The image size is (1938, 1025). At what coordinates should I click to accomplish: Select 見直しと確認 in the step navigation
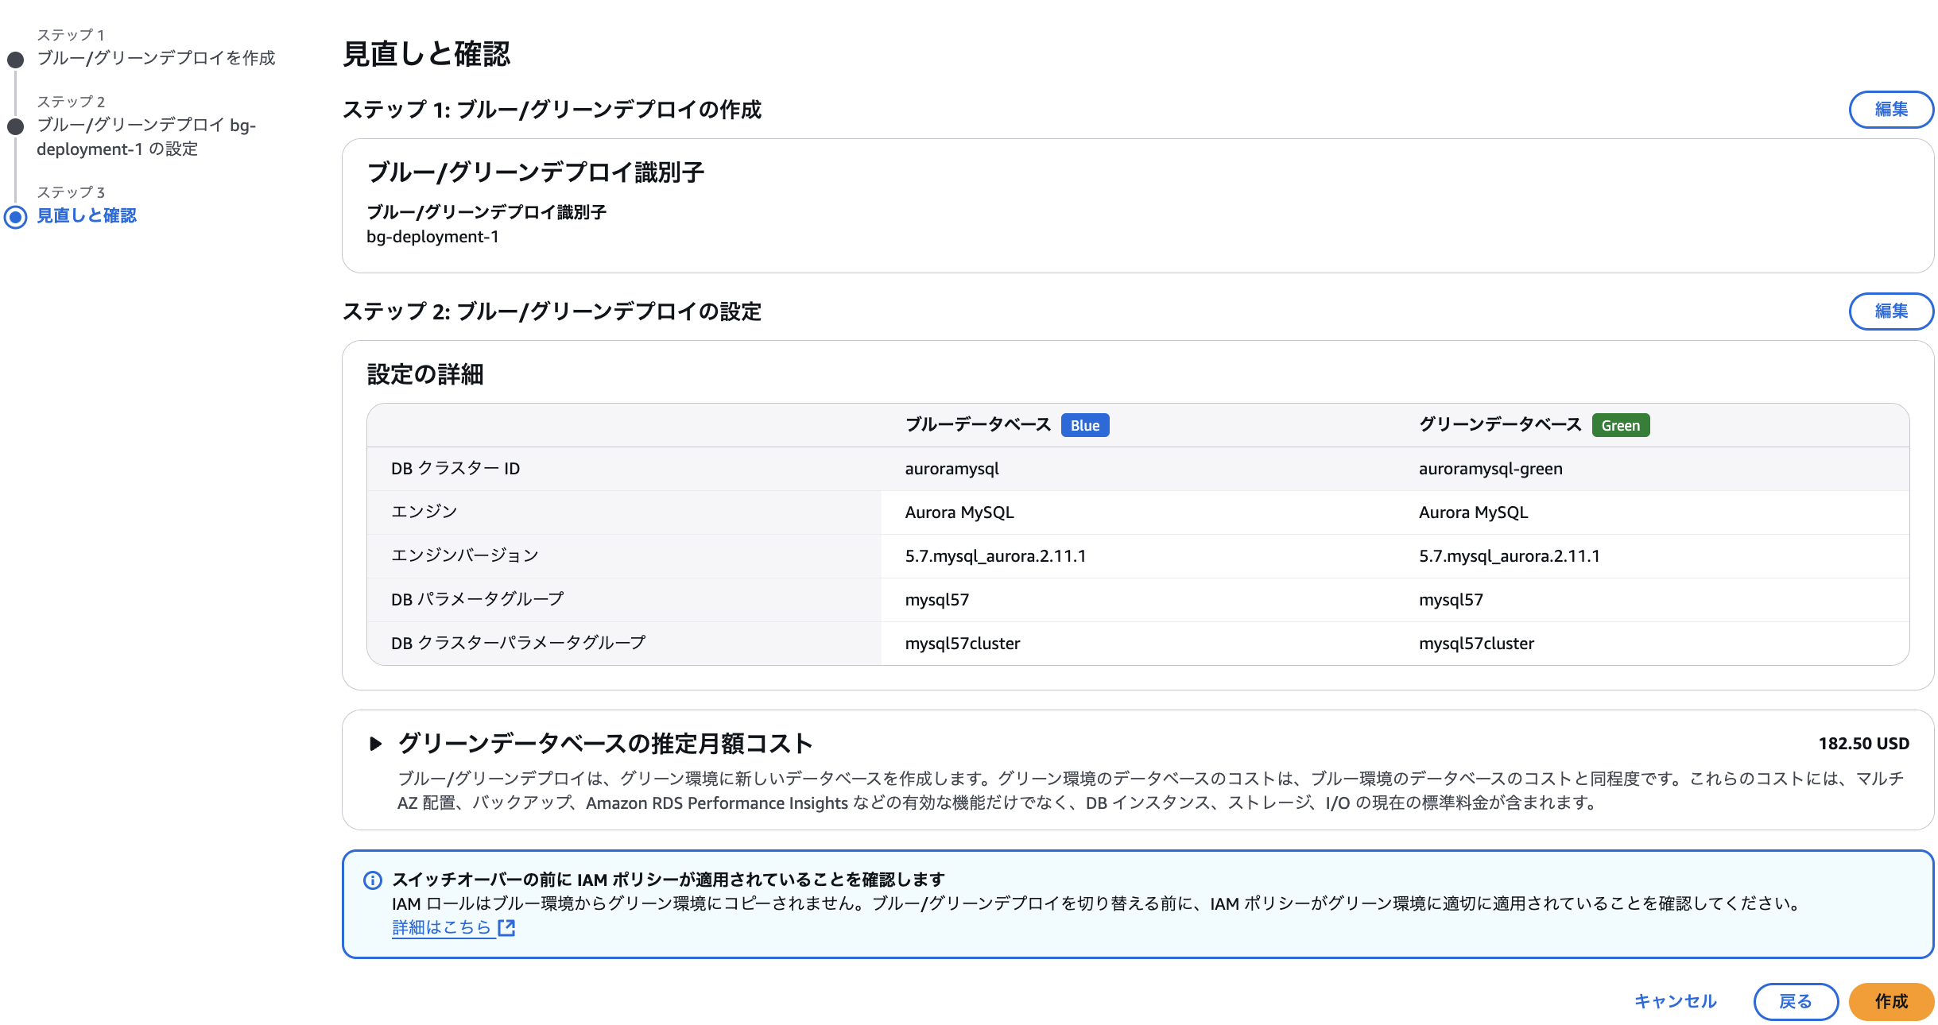[x=87, y=215]
